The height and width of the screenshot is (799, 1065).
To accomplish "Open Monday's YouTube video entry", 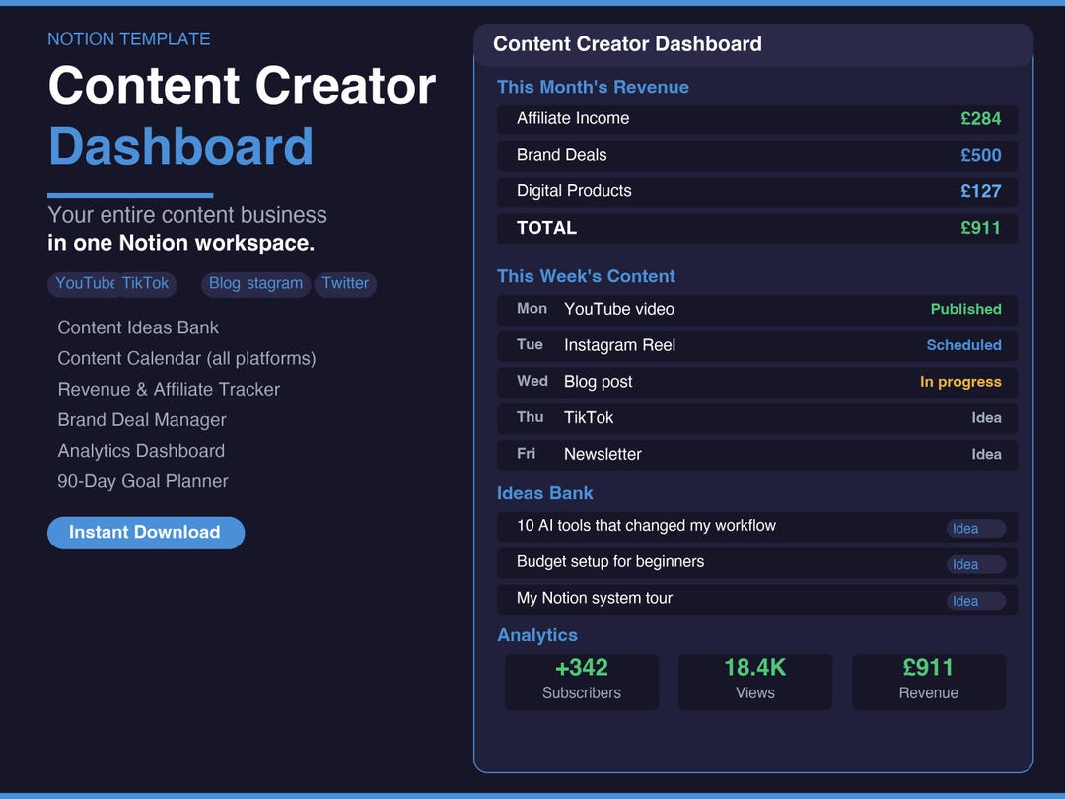I will coord(757,309).
